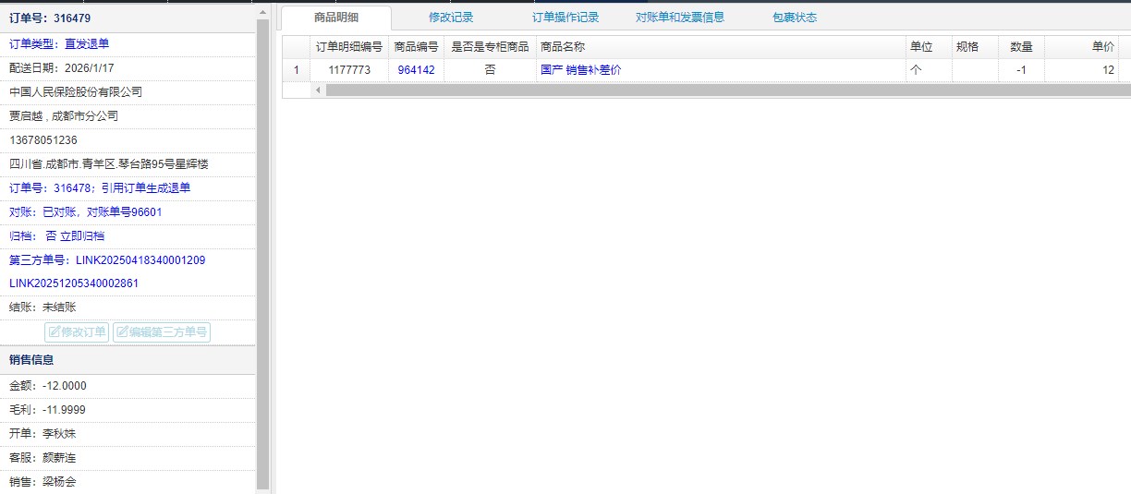Screen dimensions: 1131x494
Task: Open product code link 964142
Action: click(416, 70)
